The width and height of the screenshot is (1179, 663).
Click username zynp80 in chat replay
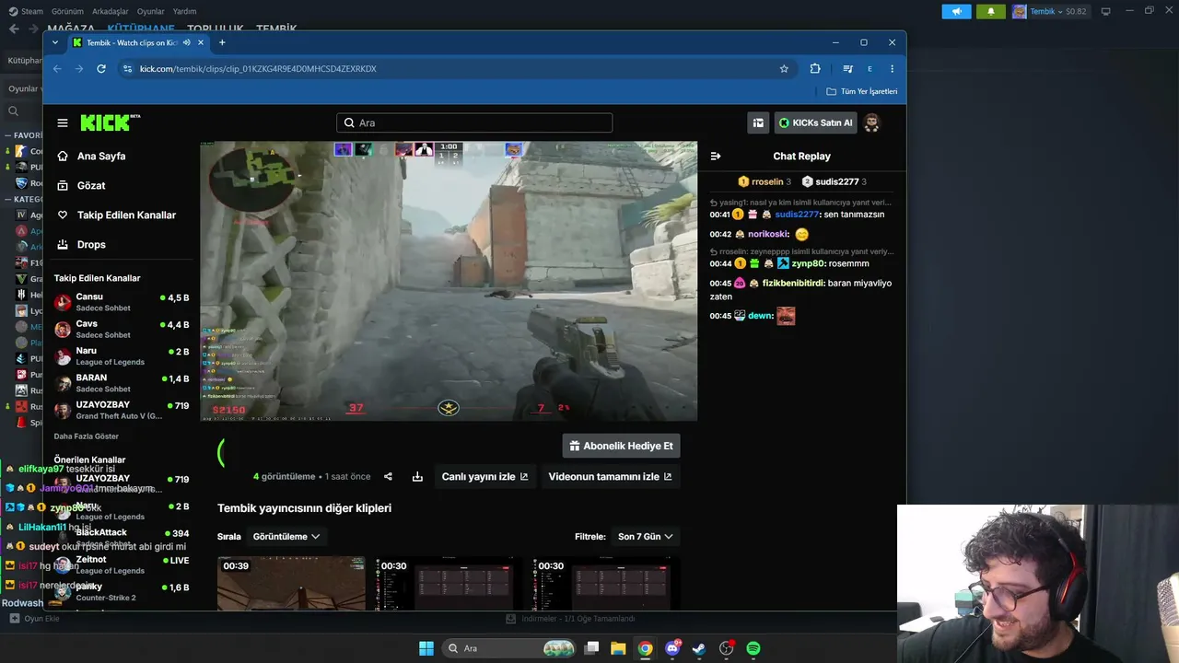808,263
